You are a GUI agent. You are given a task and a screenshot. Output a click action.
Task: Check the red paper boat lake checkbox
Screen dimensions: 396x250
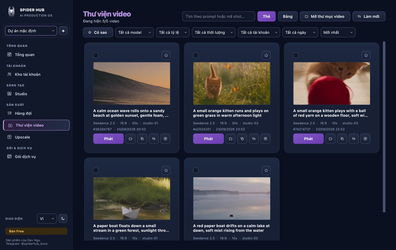[196, 170]
